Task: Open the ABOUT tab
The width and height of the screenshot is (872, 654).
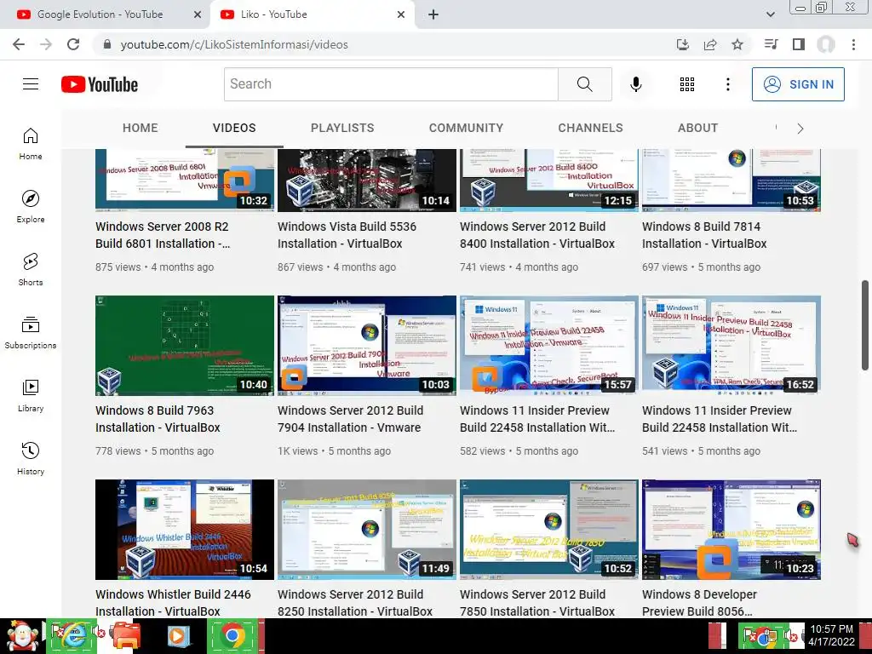Action: (x=697, y=128)
